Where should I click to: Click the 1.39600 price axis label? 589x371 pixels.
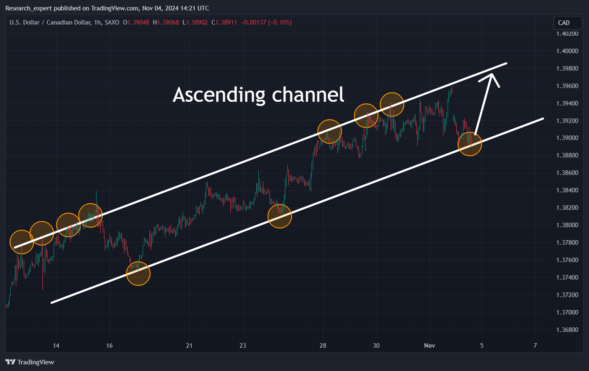click(568, 86)
